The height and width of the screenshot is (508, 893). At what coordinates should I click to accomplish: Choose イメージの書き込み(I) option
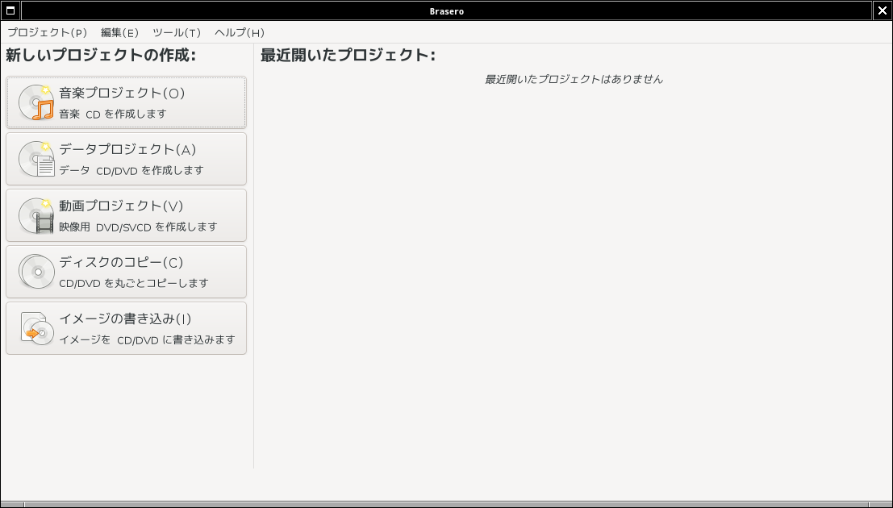coord(127,328)
